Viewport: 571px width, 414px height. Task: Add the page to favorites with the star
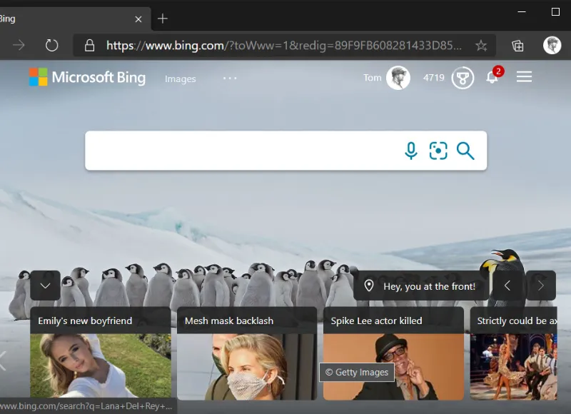tap(482, 44)
